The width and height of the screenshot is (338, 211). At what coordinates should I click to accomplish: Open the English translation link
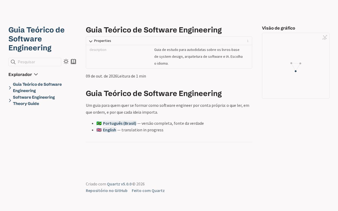[109, 130]
